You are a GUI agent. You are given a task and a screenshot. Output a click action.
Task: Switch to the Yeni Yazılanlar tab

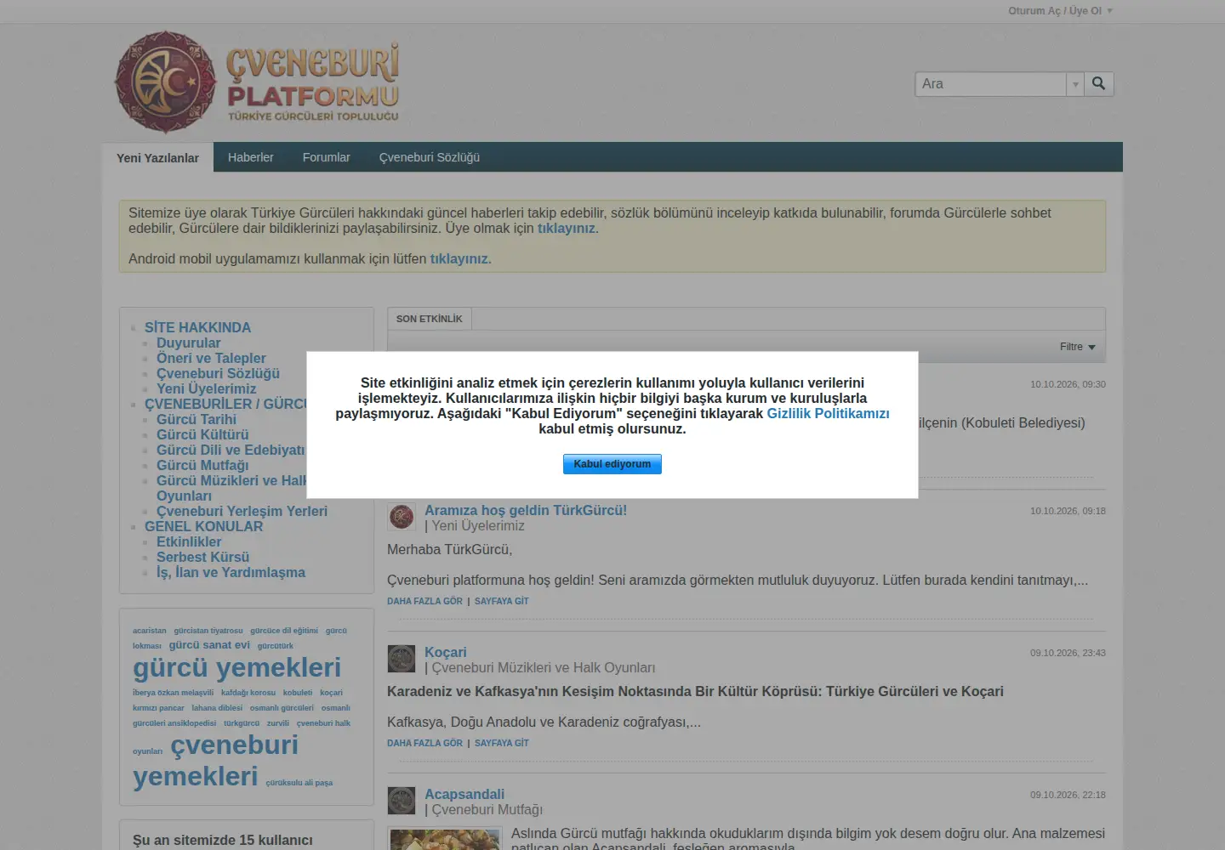157,157
